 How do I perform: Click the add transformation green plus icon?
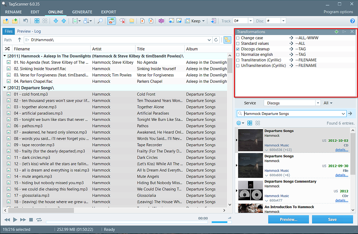click(337, 32)
